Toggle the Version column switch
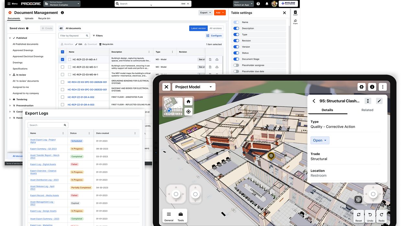The image size is (402, 226). 236,47
